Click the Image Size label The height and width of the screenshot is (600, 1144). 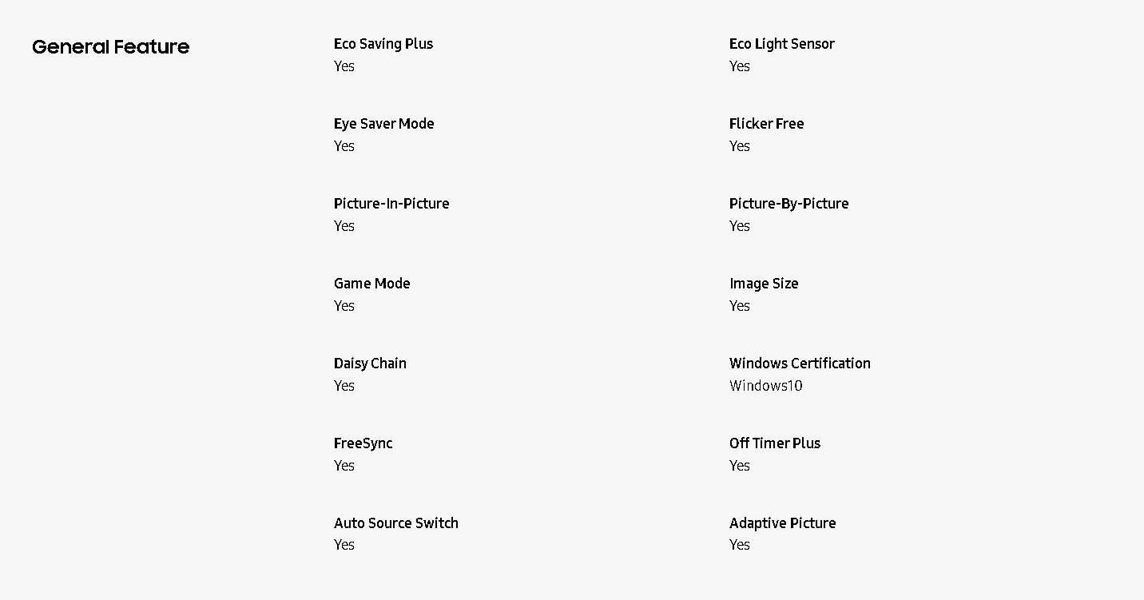(763, 284)
